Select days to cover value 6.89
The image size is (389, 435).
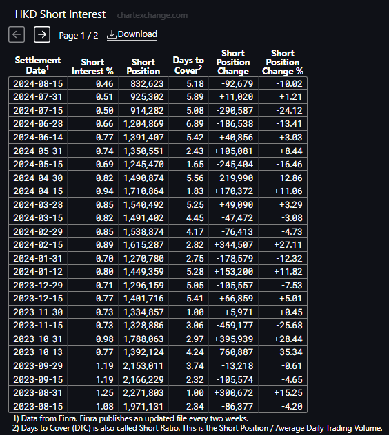point(195,124)
